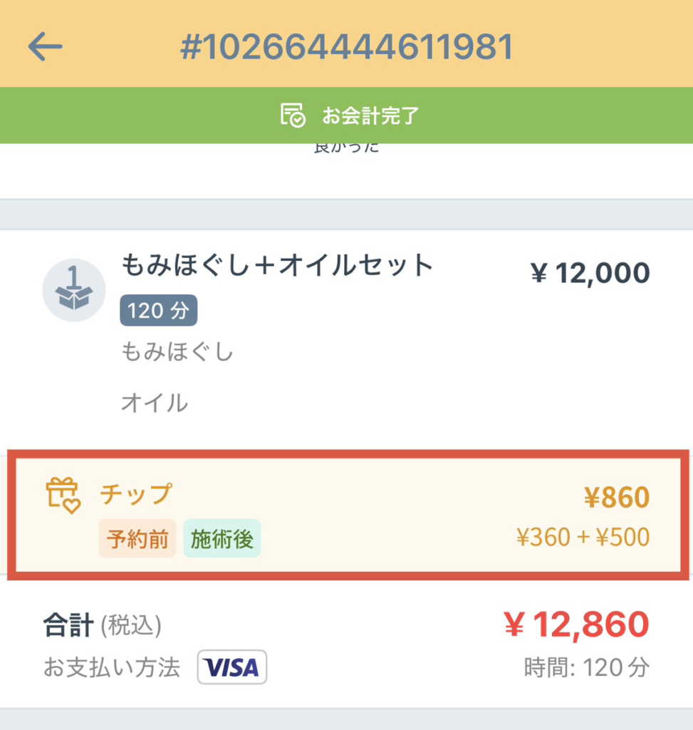Tap the オイル sub-item line

(x=155, y=403)
